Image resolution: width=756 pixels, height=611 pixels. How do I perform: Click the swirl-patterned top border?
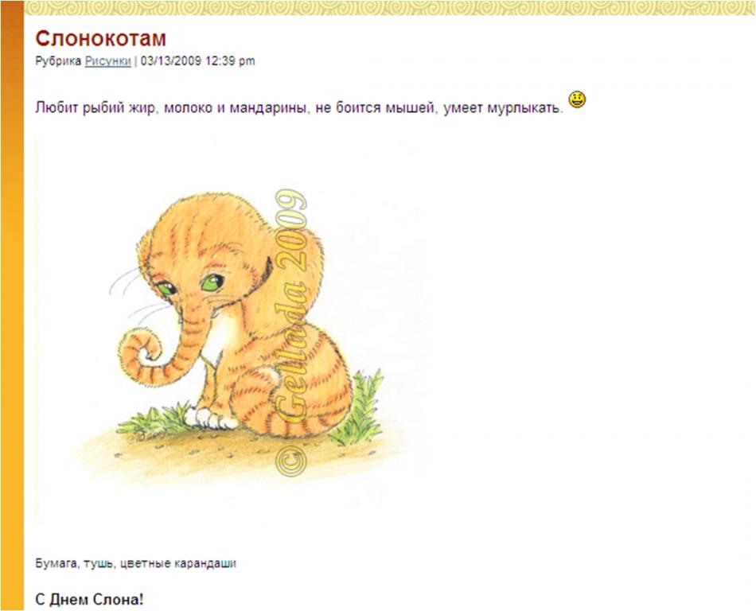390,8
